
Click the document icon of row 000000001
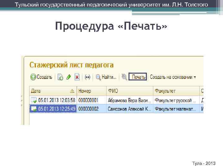coord(34,100)
